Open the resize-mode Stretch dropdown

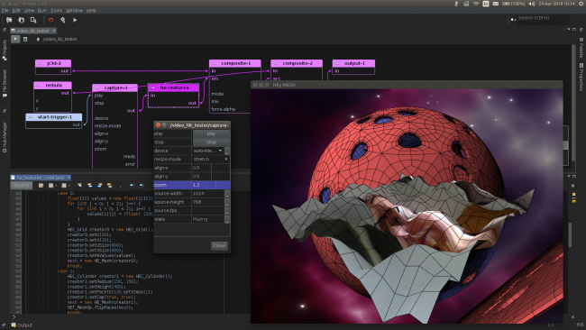pos(211,160)
